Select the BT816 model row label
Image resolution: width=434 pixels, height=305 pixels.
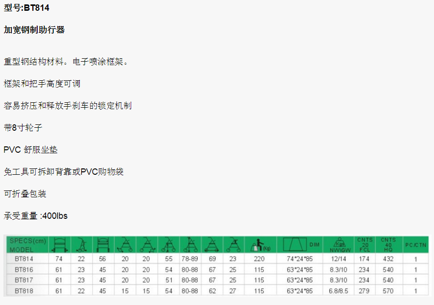[24, 269]
